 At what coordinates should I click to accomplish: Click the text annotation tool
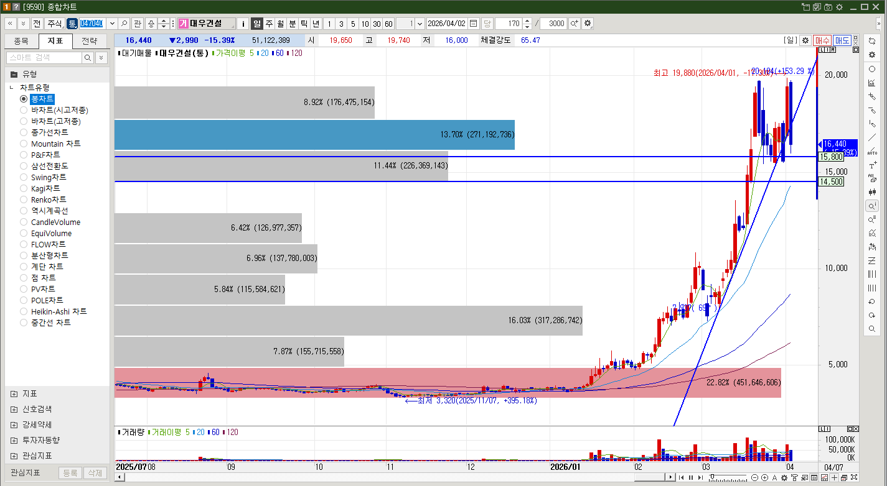tap(872, 165)
